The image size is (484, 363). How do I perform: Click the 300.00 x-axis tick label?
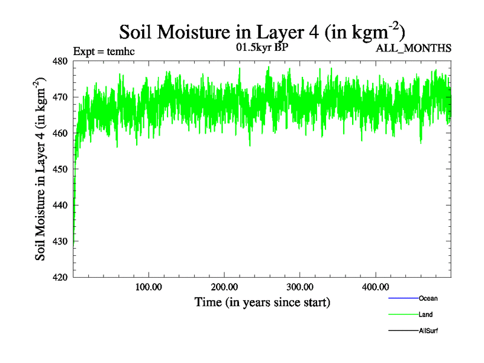(299, 287)
